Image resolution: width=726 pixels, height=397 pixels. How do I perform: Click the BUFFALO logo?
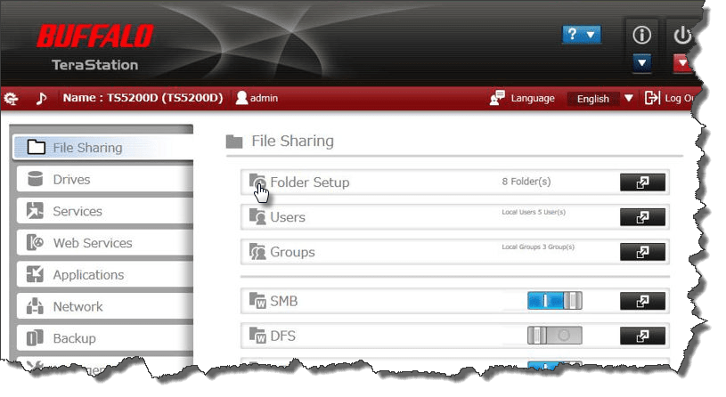(95, 36)
